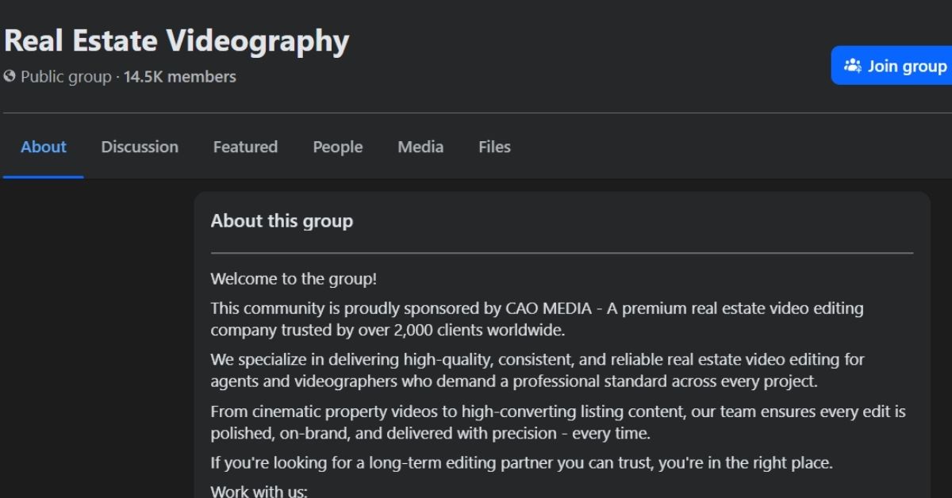Screen dimensions: 952x498
Task: Click the long-term editing partner sentence
Action: coord(521,462)
